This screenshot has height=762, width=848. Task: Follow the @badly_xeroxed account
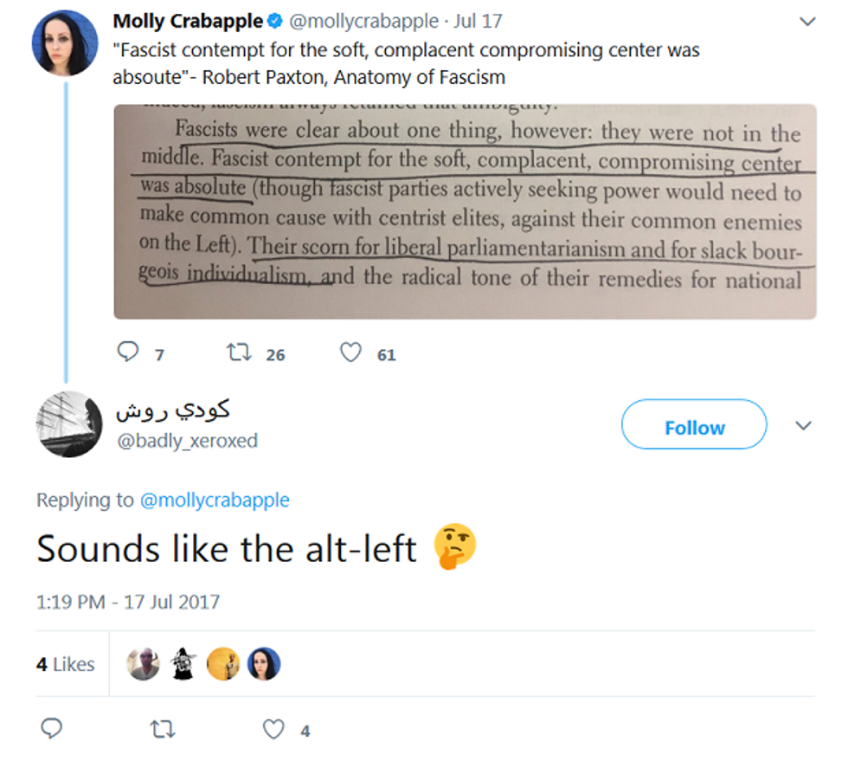point(694,427)
